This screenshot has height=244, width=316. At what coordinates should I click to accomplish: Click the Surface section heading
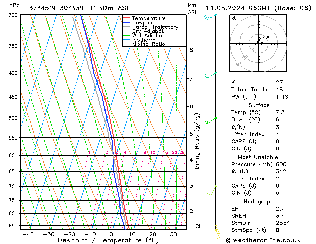[259, 105]
